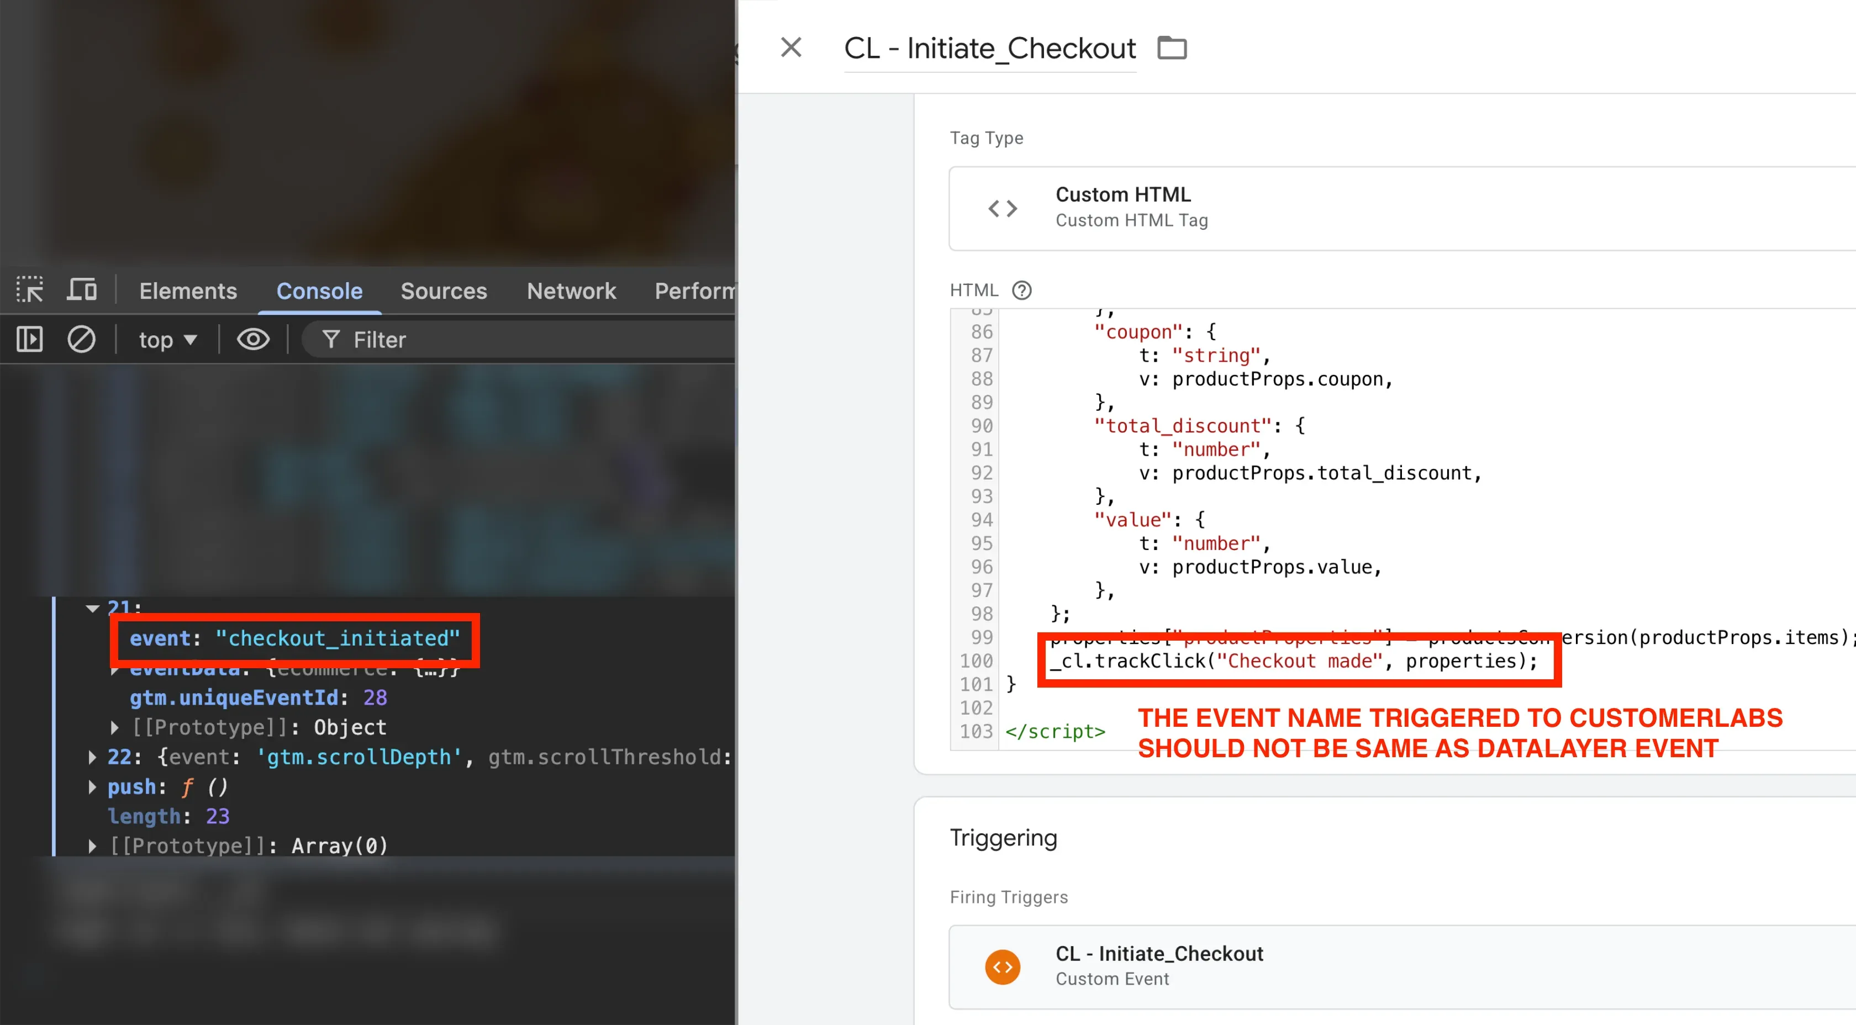Activate the DevTools inspect element icon
This screenshot has height=1025, width=1856.
click(30, 289)
